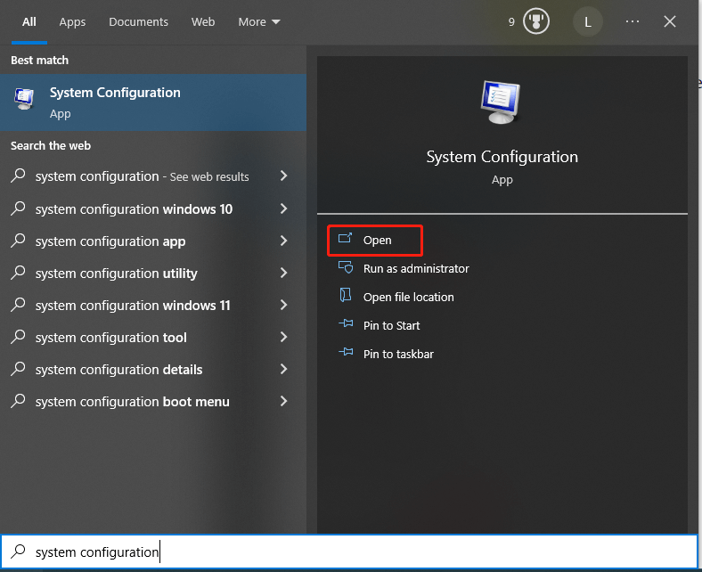Expand chevron for 'system configuration boot menu'
This screenshot has height=572, width=702.
(x=283, y=401)
